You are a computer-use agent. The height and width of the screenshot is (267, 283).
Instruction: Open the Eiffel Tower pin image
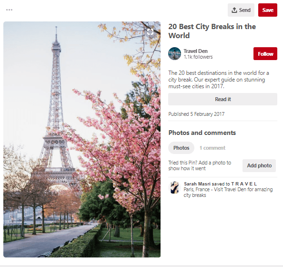[x=82, y=140]
